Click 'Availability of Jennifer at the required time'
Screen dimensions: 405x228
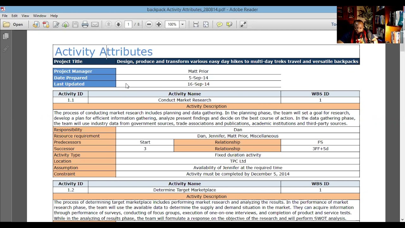coord(238,168)
